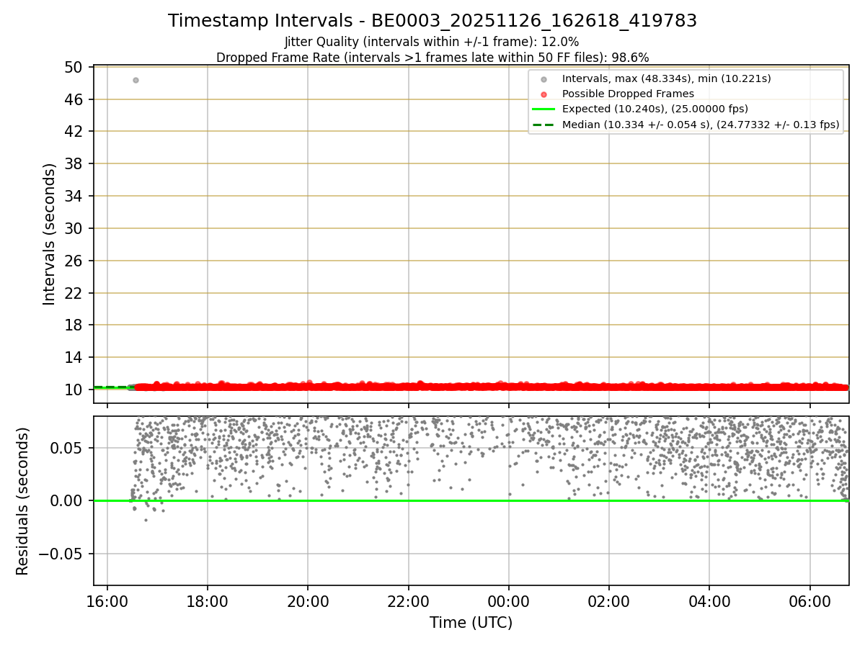The height and width of the screenshot is (648, 865).
Task: Click the 02:00 x-axis tick label
Action: tap(609, 600)
